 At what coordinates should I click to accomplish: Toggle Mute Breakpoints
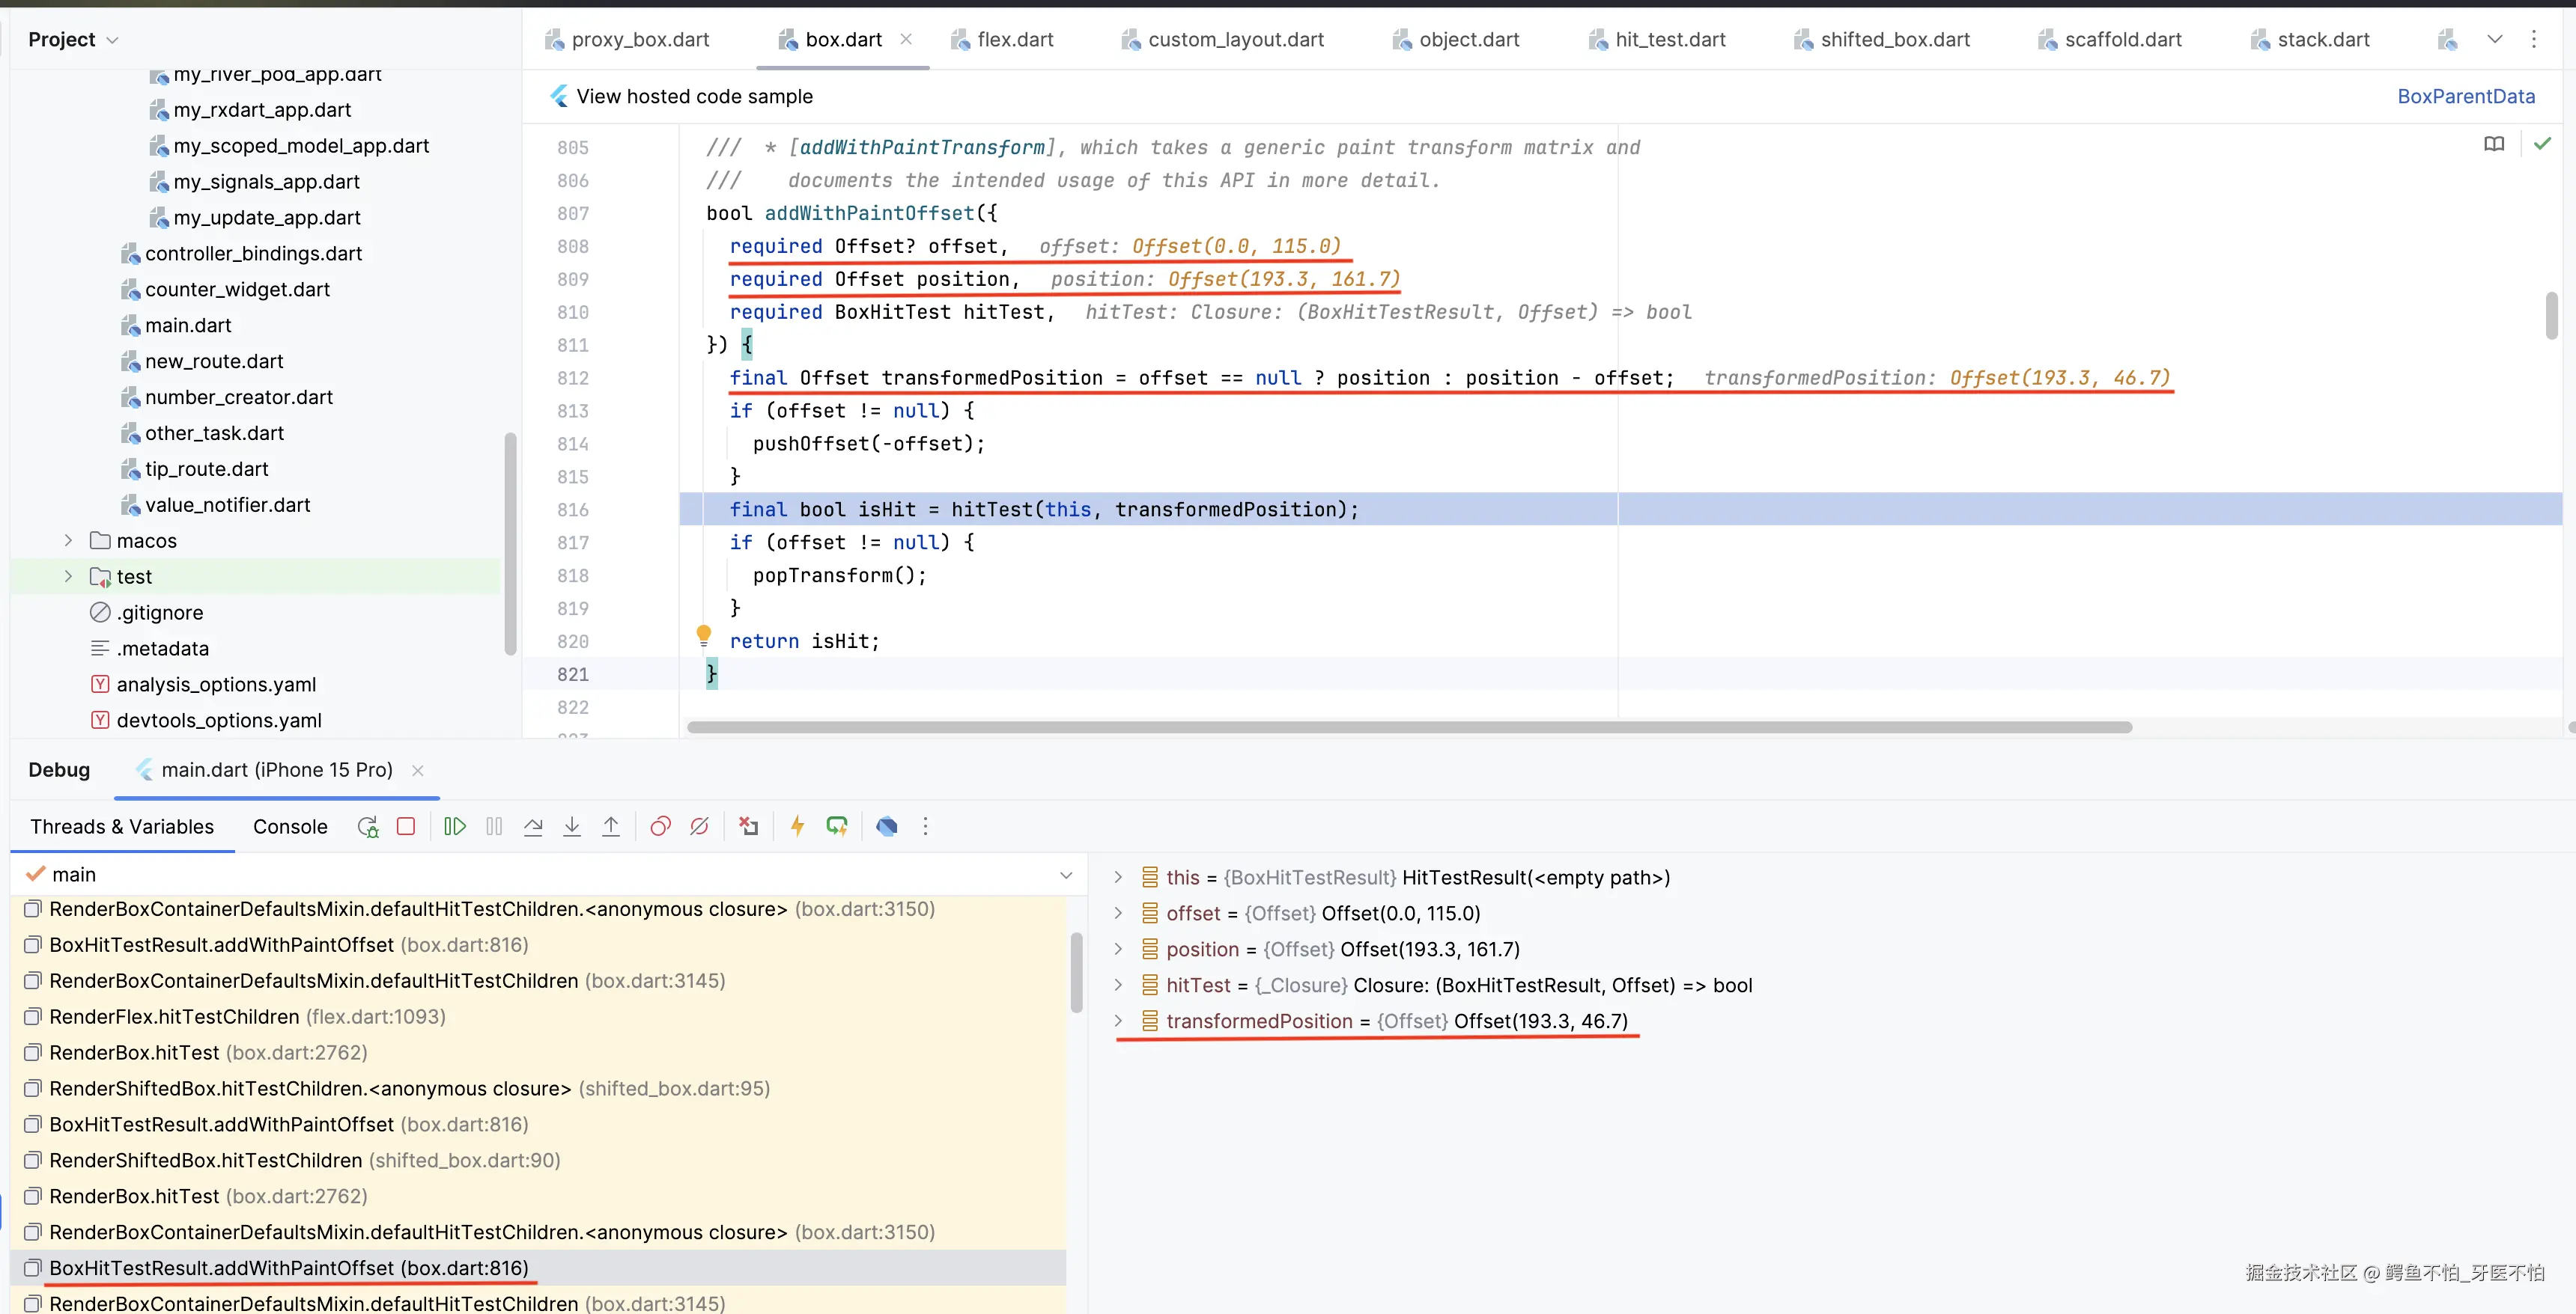[699, 826]
